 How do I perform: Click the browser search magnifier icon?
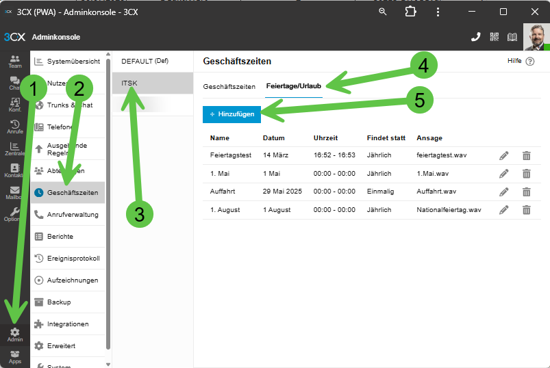(x=383, y=12)
